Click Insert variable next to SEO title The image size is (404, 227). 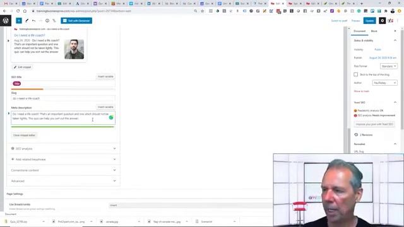[x=105, y=77]
